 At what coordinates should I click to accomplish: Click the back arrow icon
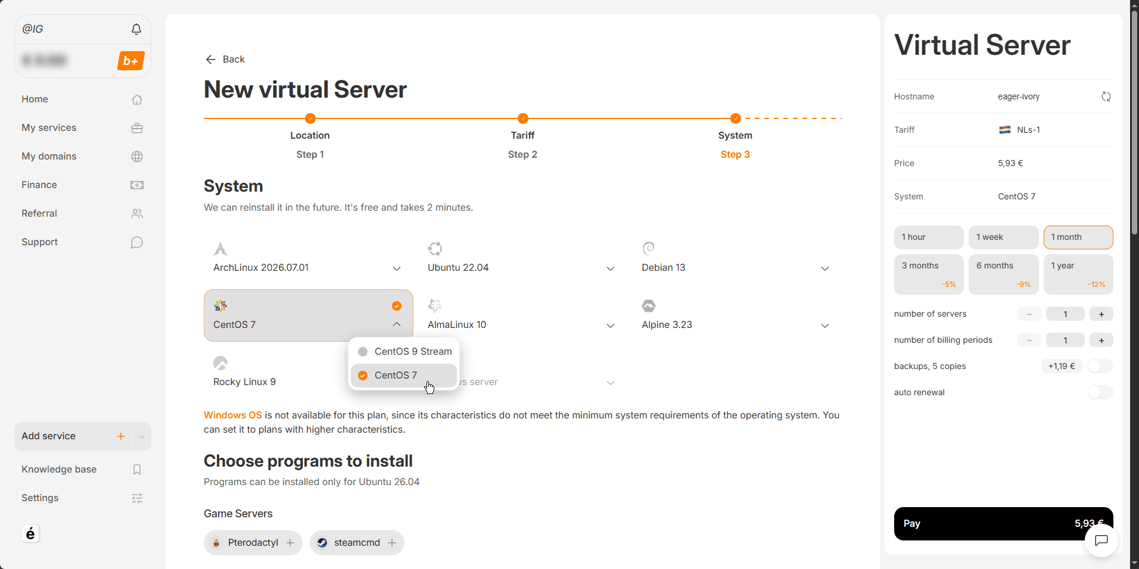[210, 60]
